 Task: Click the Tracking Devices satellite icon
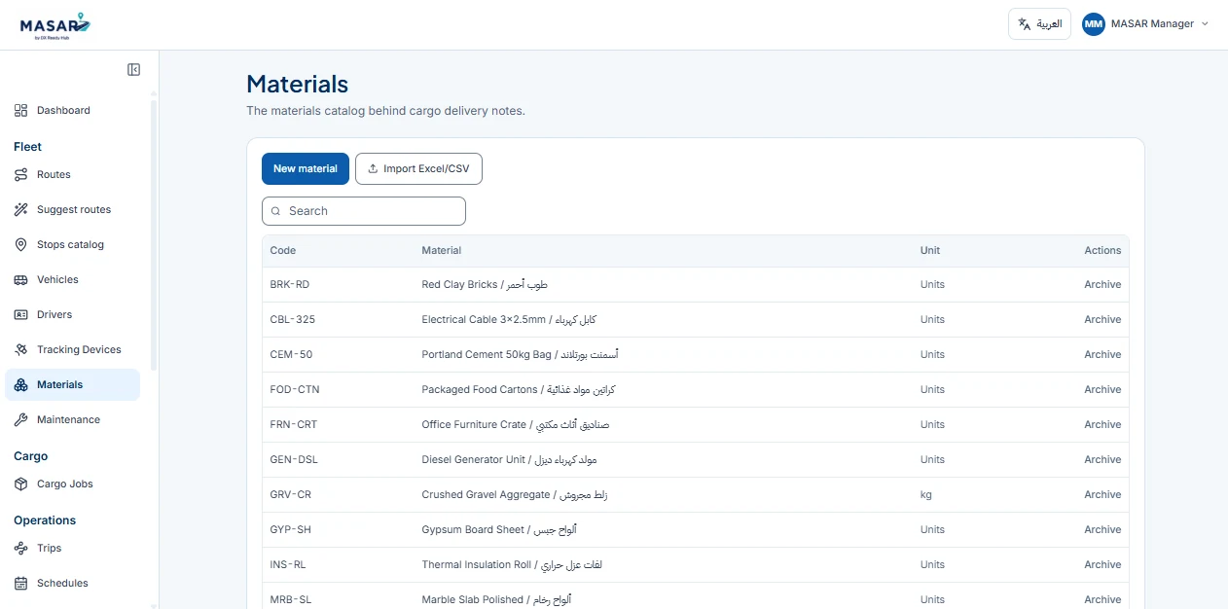point(21,350)
